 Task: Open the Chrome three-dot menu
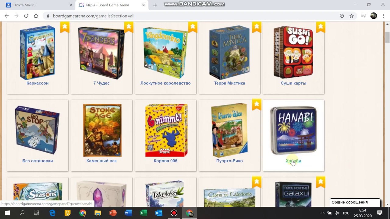coord(383,16)
